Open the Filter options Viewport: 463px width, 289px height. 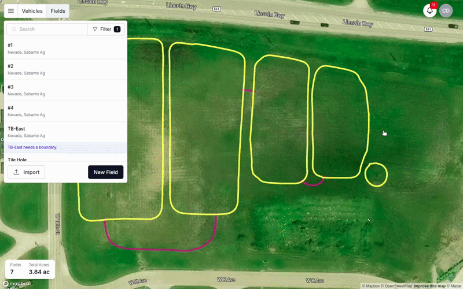coord(106,29)
